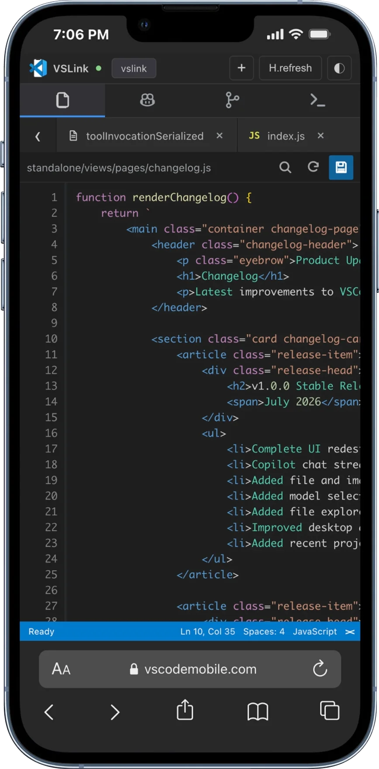The height and width of the screenshot is (769, 379).
Task: Change language mode JavaScript in status bar
Action: pos(315,632)
